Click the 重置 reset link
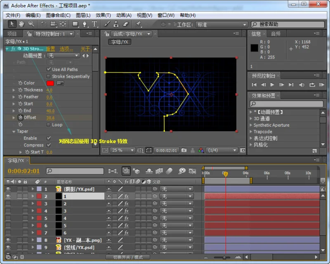Screen dimensions: 330x264 (50, 49)
